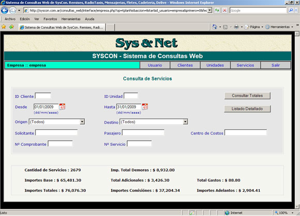
Task: Expand the Print options dropdown arrow
Action: pyautogui.click(x=242, y=27)
